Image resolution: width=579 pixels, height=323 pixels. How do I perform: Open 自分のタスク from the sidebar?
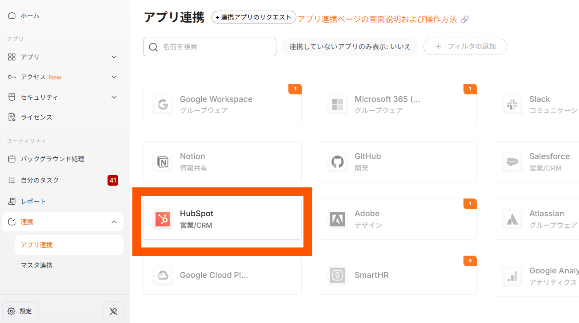tap(40, 180)
